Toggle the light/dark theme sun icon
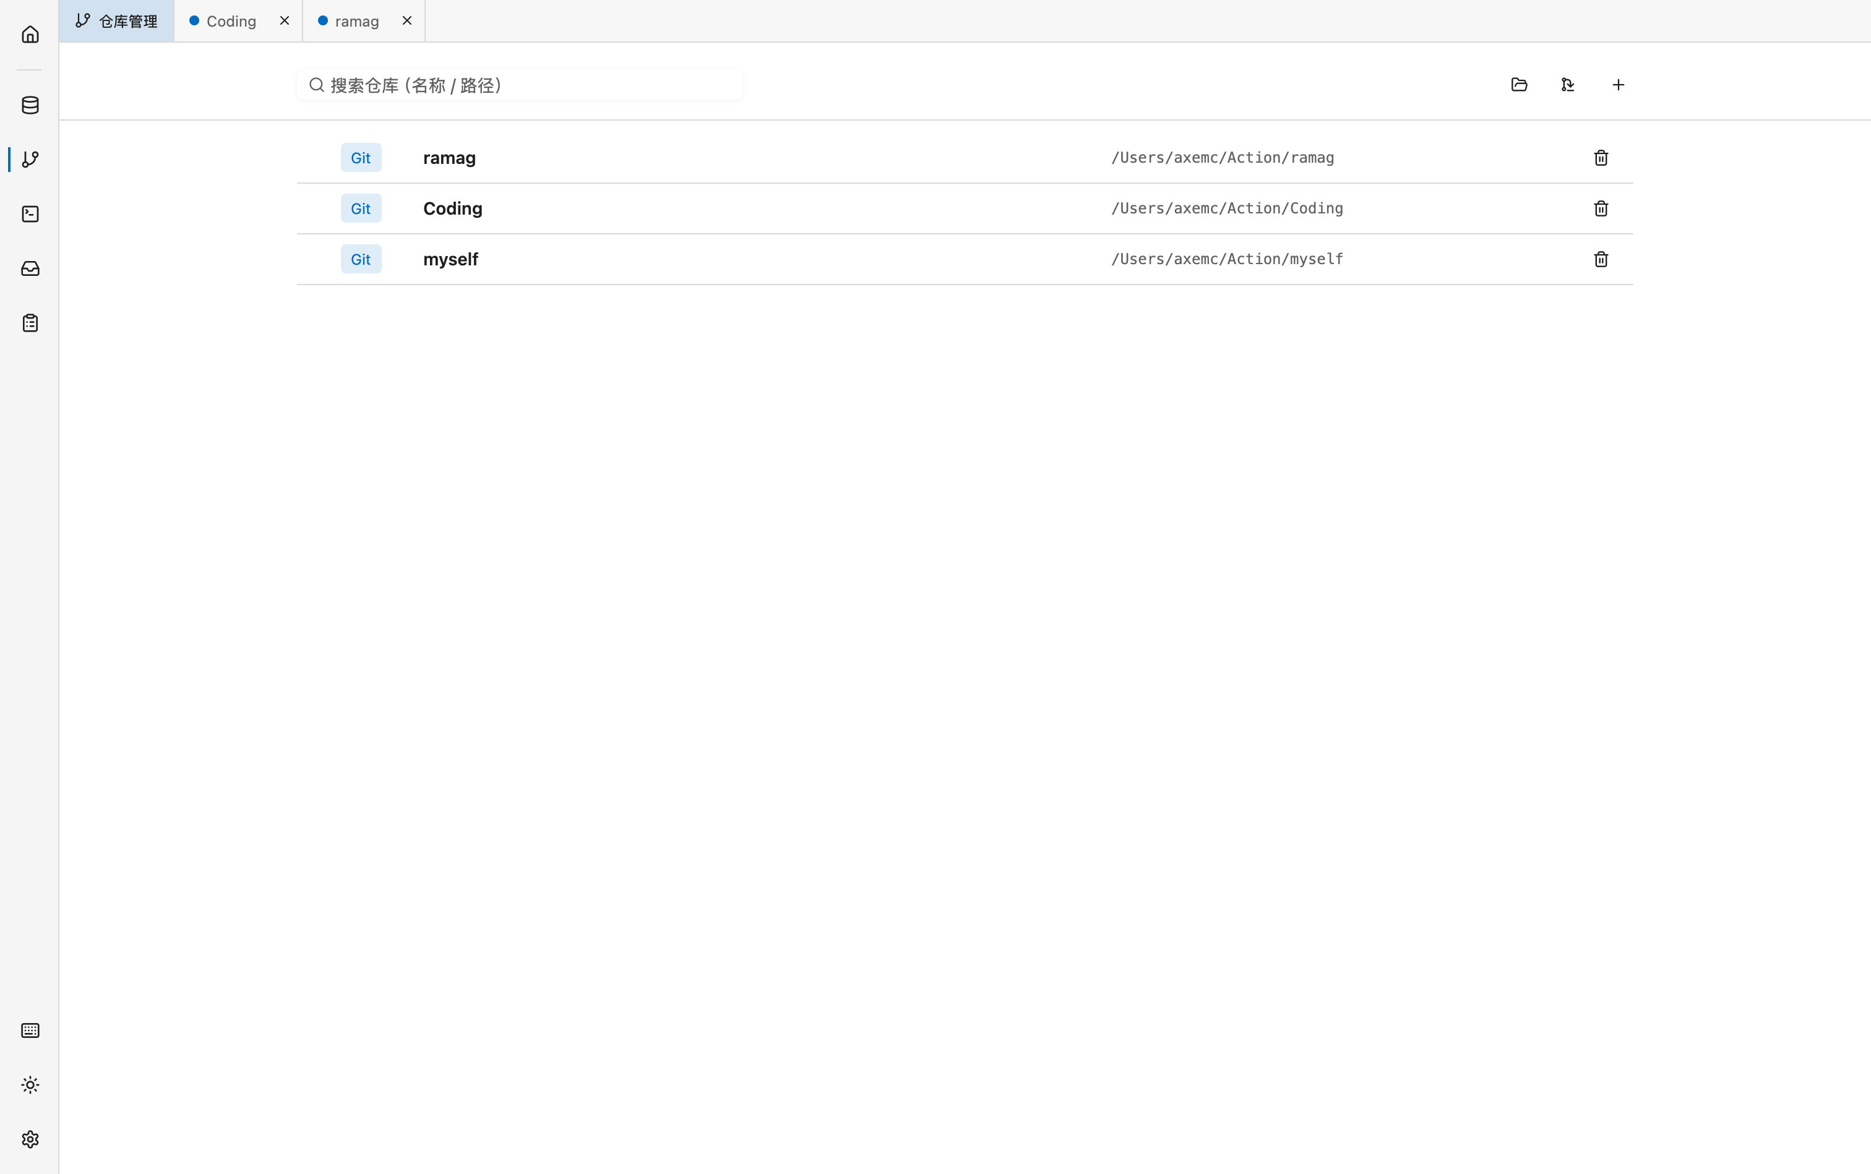The width and height of the screenshot is (1871, 1174). [30, 1085]
